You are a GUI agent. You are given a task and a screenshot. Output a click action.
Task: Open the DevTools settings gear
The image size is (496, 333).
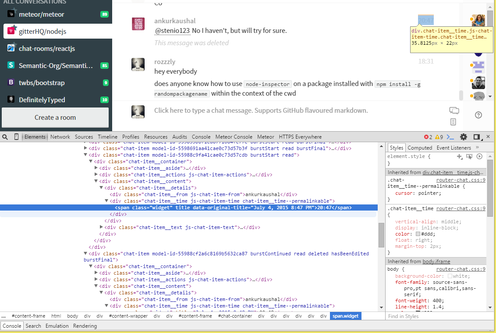pos(463,136)
